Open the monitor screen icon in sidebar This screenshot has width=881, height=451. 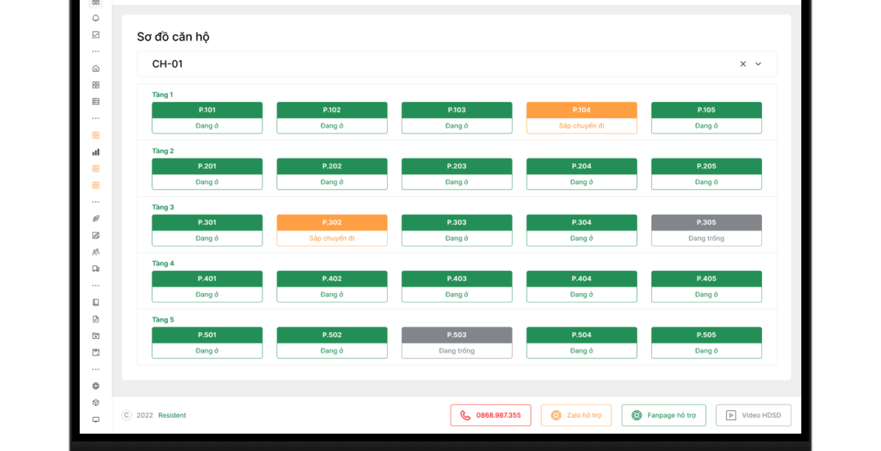[x=96, y=419]
